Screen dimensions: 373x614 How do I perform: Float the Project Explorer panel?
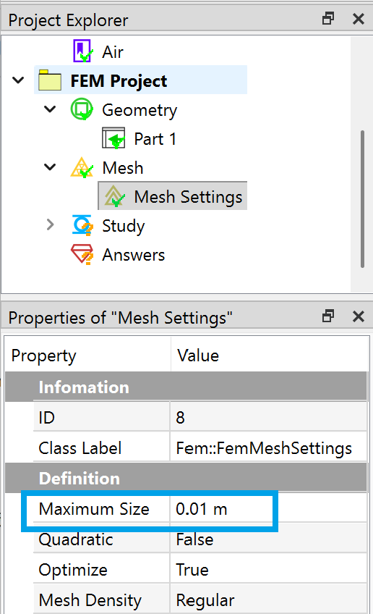point(328,18)
